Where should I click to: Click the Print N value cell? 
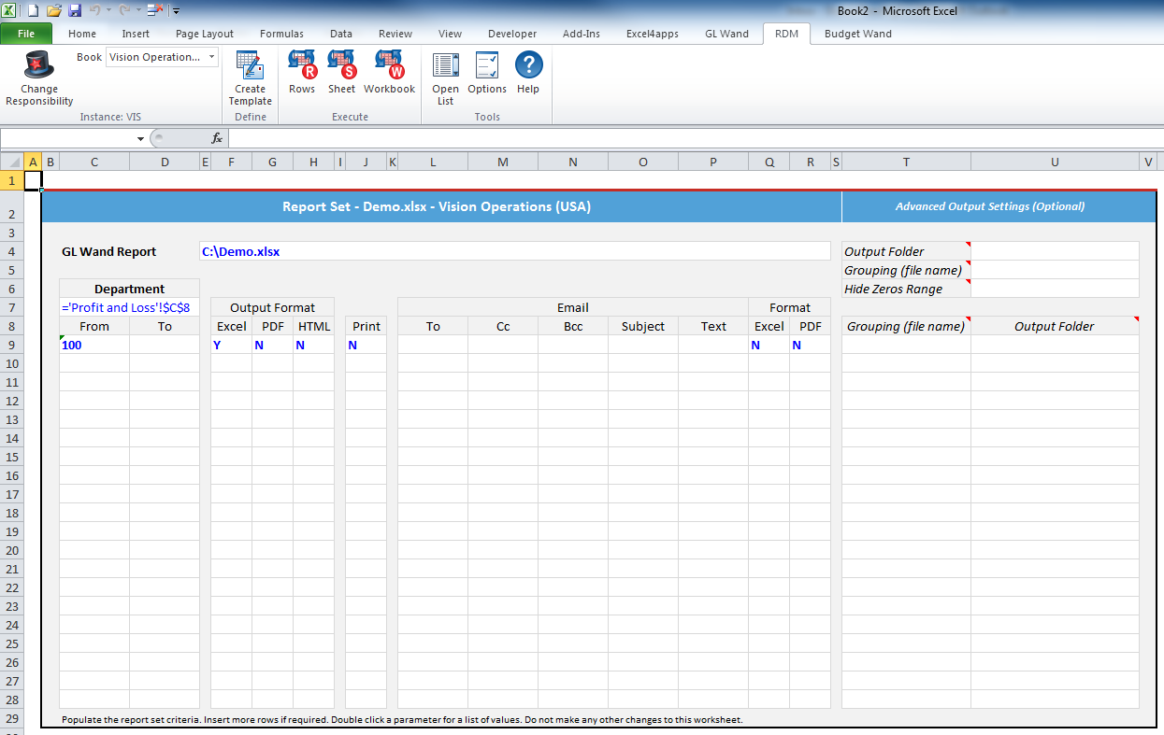point(366,345)
